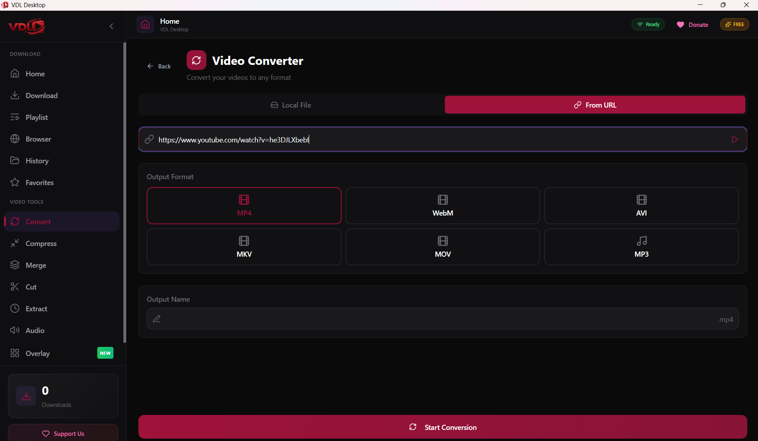Screen dimensions: 758x441
Task: Collapse the sidebar with the chevron arrow
Action: (x=112, y=26)
